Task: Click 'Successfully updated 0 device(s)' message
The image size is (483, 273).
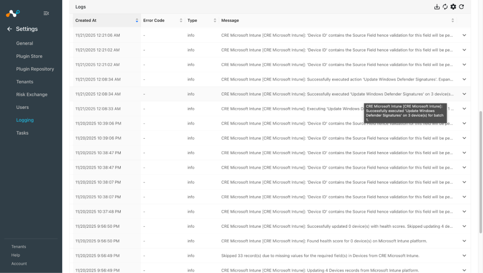Action: click(337, 226)
